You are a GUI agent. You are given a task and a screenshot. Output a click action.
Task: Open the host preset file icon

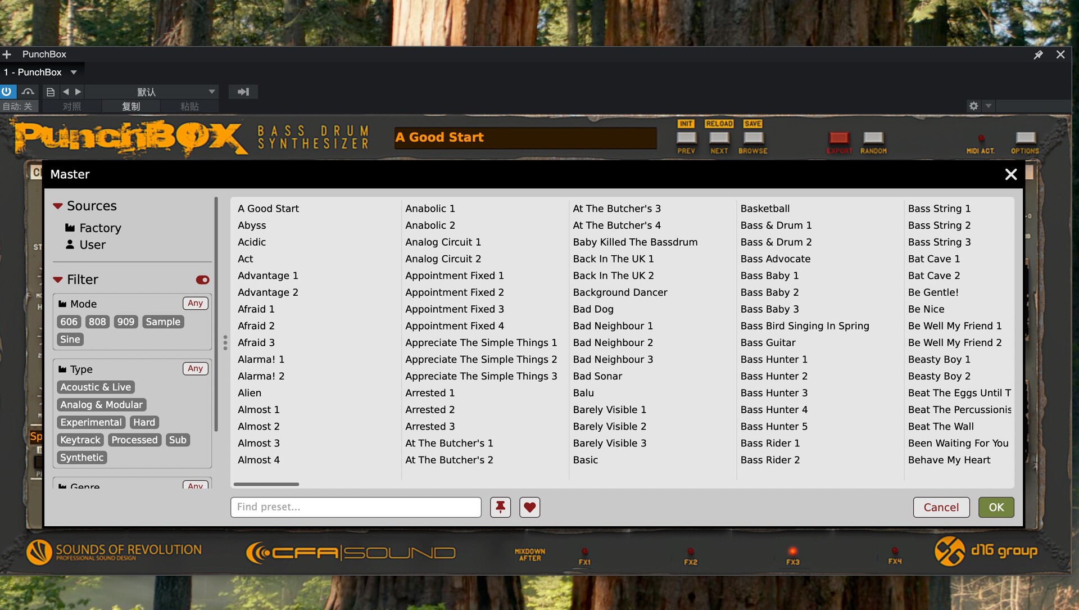51,92
